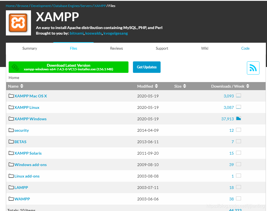Image resolution: width=267 pixels, height=211 pixels.
Task: Open the security folder link
Action: tap(22, 130)
